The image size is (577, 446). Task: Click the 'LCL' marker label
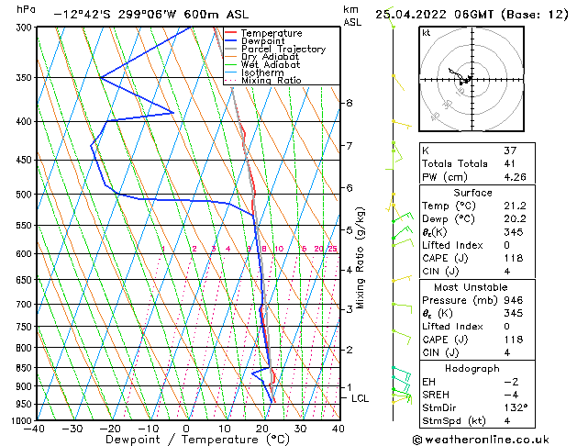click(x=360, y=398)
